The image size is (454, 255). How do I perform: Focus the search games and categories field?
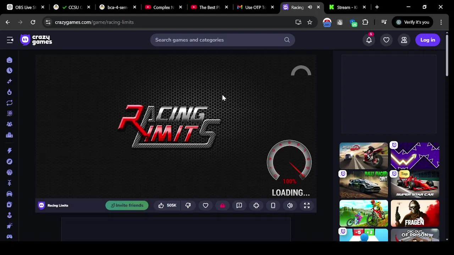pos(222,40)
